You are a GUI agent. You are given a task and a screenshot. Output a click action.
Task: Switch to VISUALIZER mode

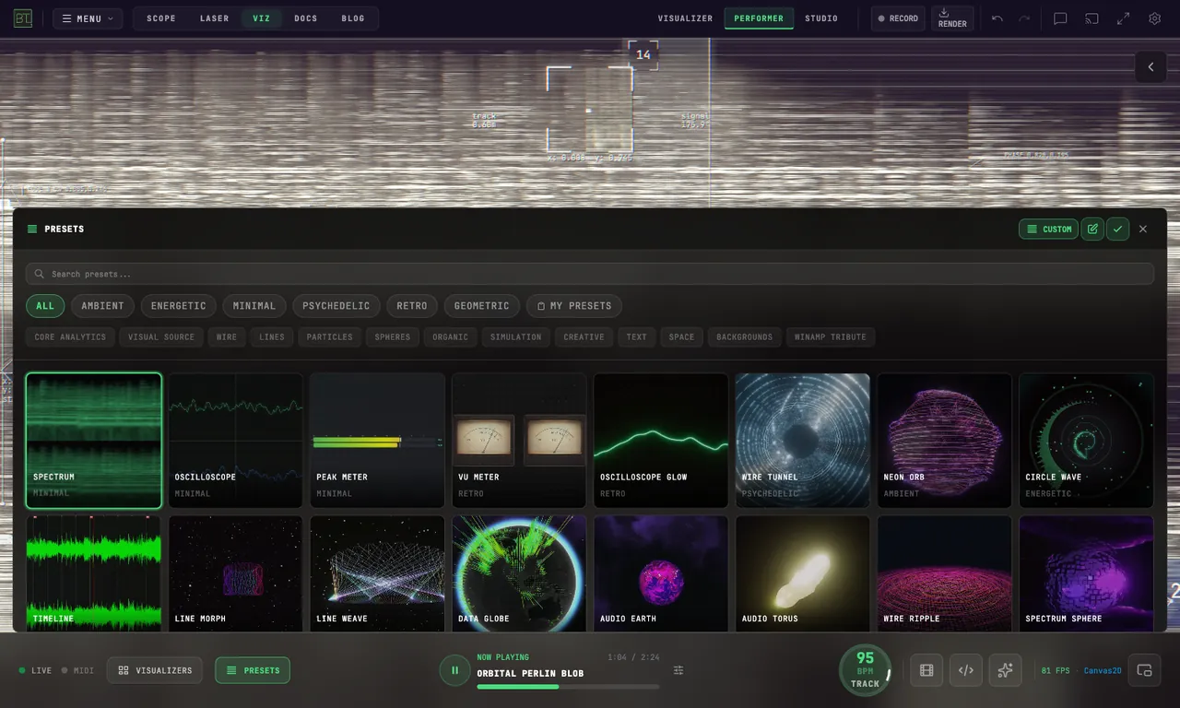click(x=685, y=18)
